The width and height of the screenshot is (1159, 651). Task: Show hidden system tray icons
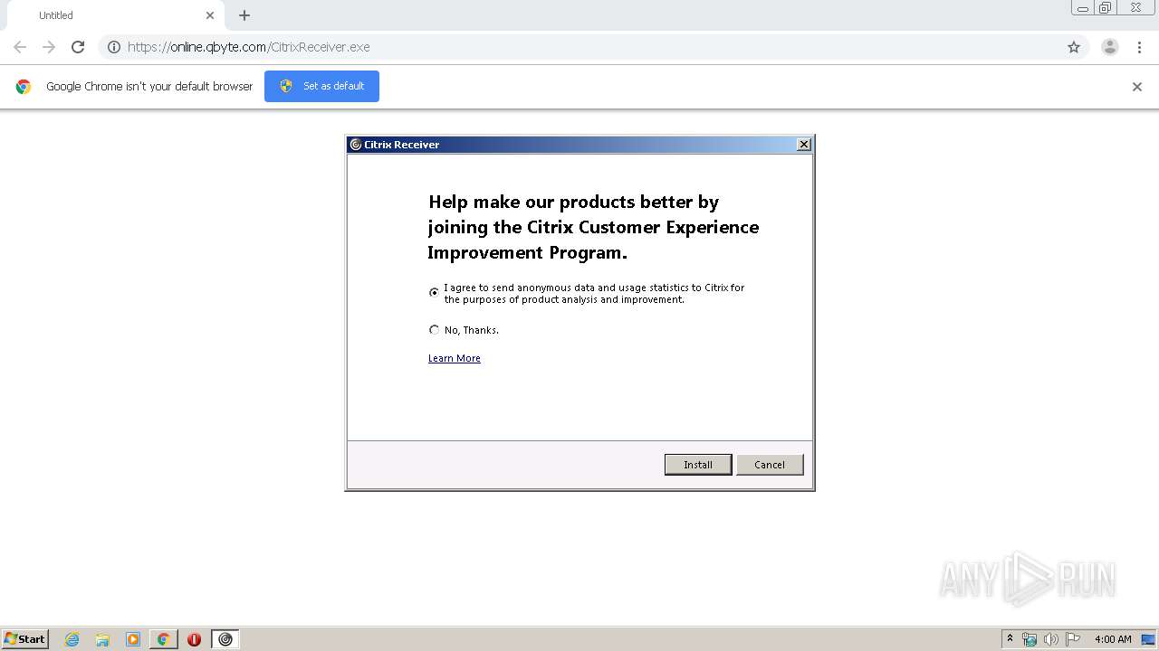pyautogui.click(x=1011, y=639)
